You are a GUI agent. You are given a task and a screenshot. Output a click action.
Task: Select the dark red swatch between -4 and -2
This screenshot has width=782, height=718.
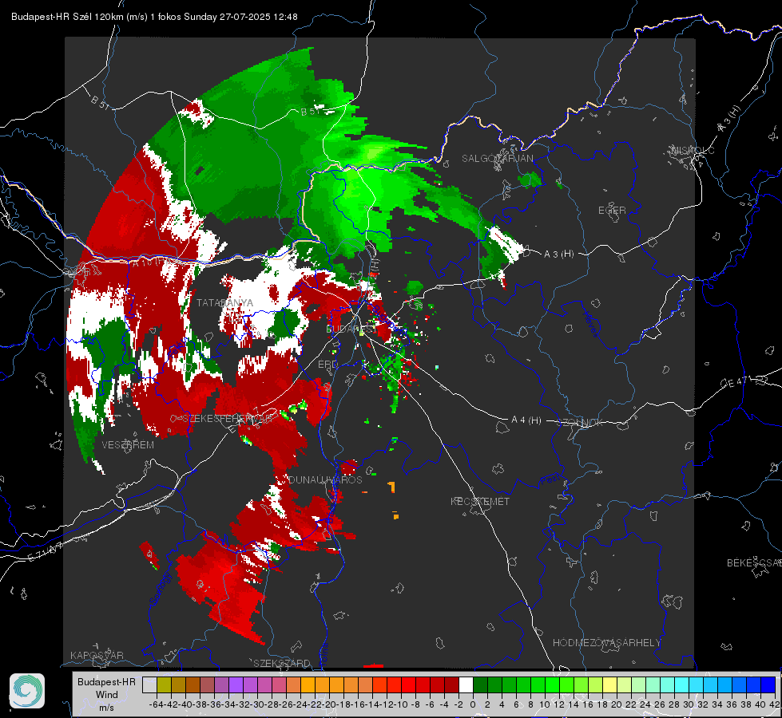(451, 684)
